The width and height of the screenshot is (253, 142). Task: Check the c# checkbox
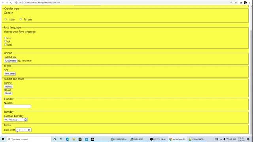click(x=6, y=41)
